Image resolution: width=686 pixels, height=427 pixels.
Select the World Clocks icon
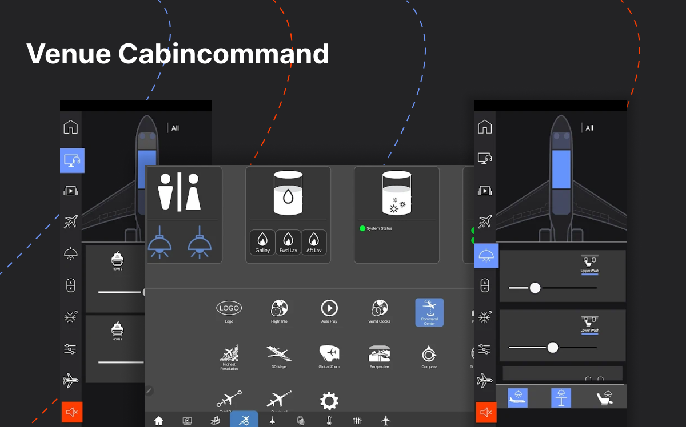[380, 309]
